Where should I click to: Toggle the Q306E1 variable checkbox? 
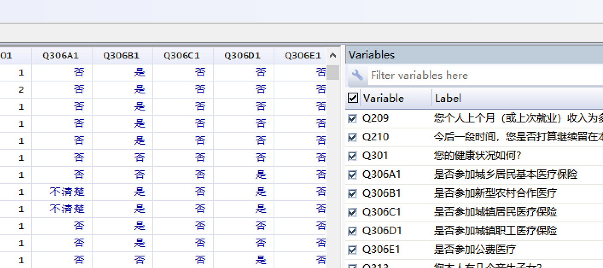coord(352,250)
